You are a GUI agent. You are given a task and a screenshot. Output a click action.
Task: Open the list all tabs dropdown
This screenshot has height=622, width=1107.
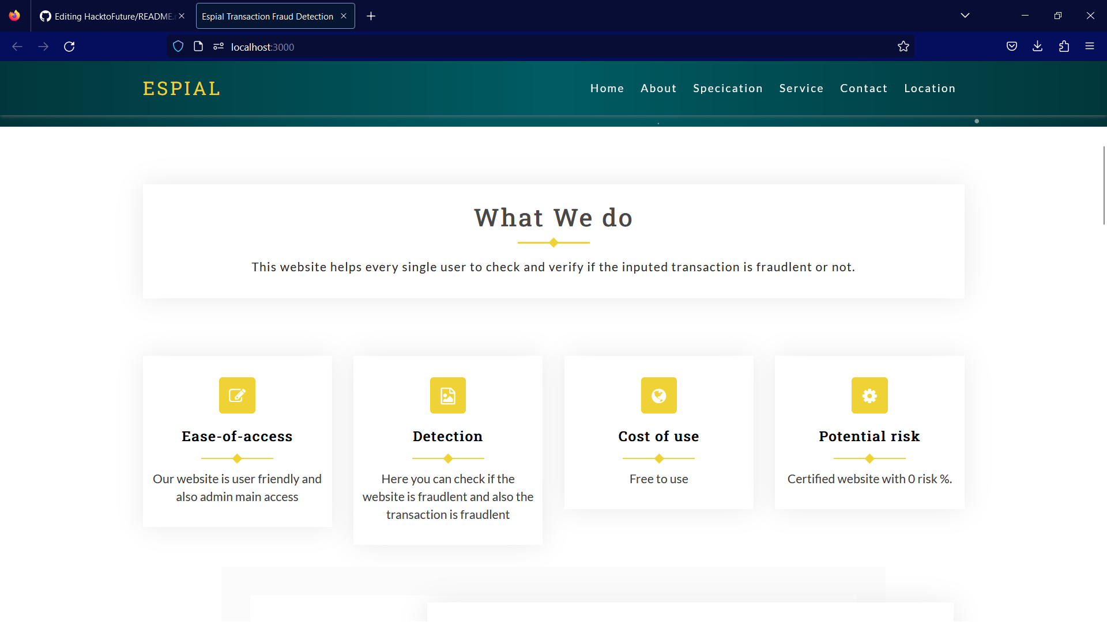965,16
